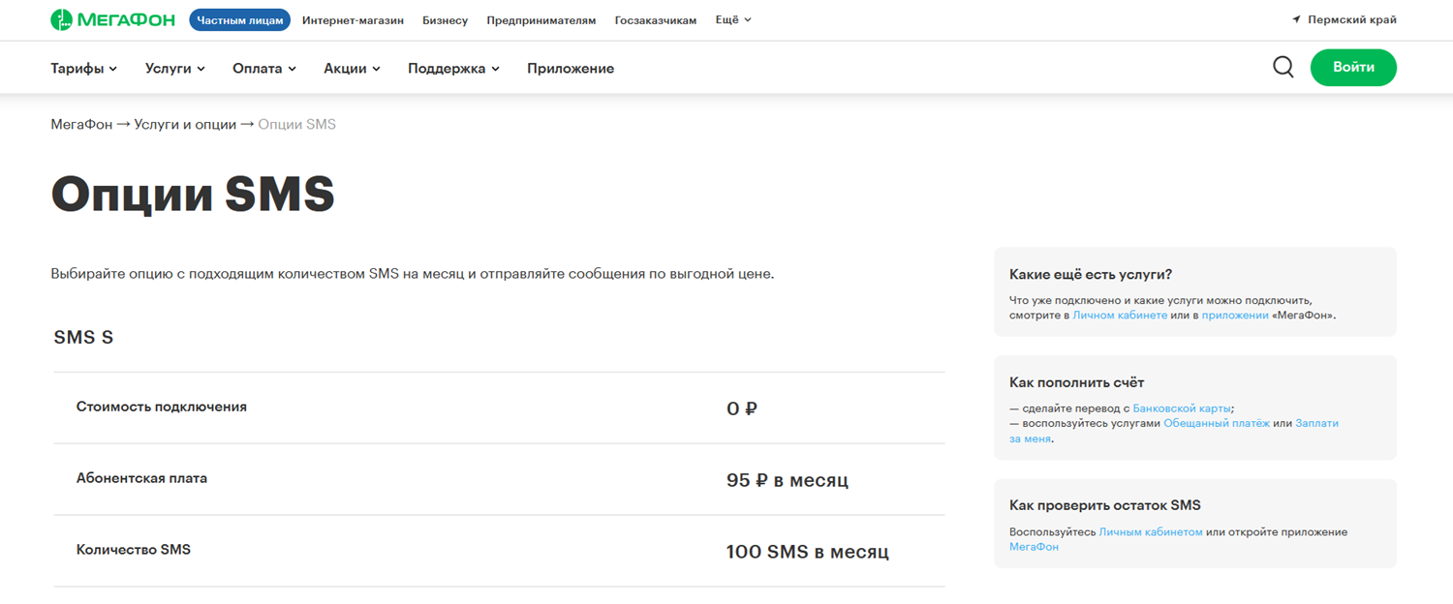Click the MegaFon logo

point(112,19)
